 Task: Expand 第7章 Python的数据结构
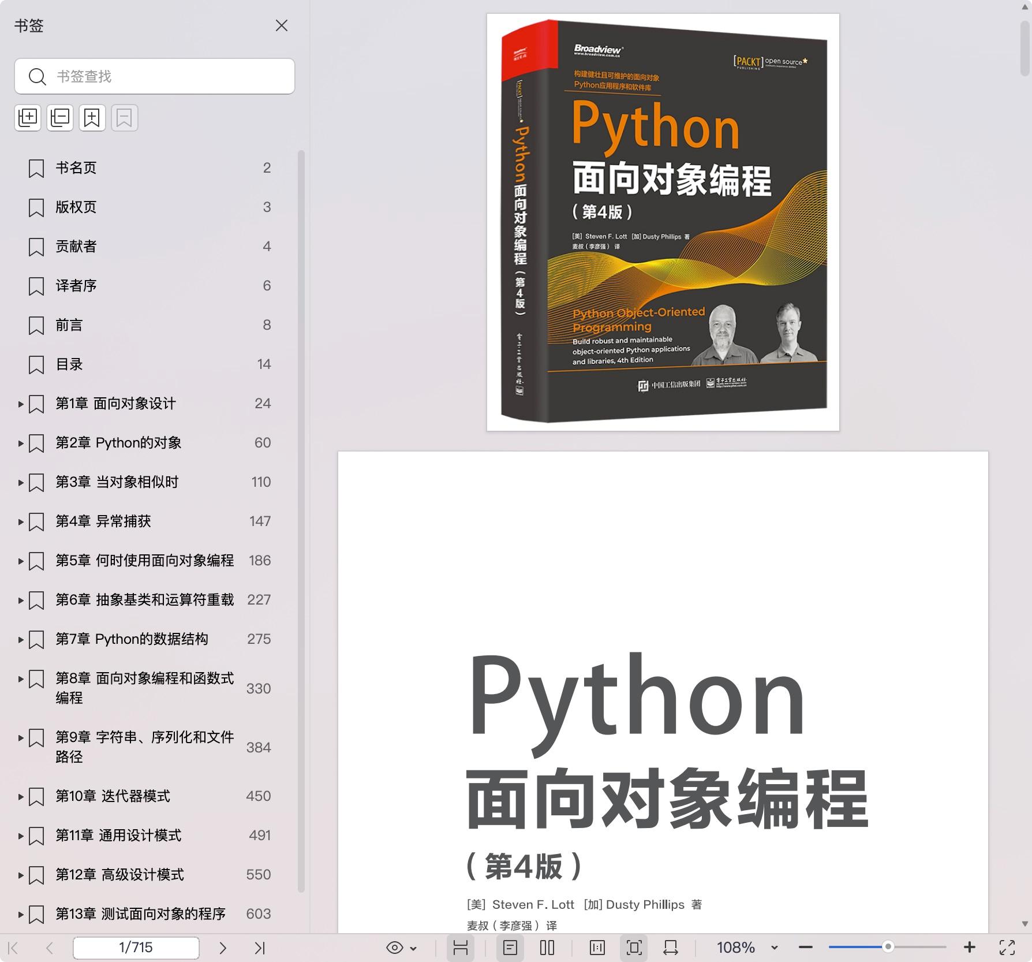tap(21, 640)
